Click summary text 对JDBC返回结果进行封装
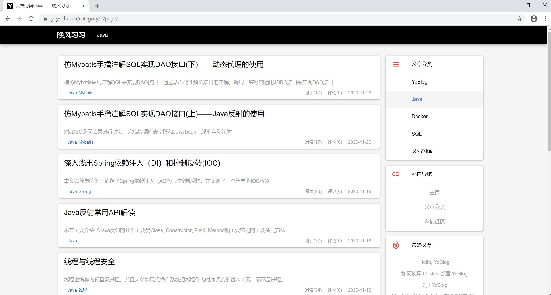 (x=148, y=132)
